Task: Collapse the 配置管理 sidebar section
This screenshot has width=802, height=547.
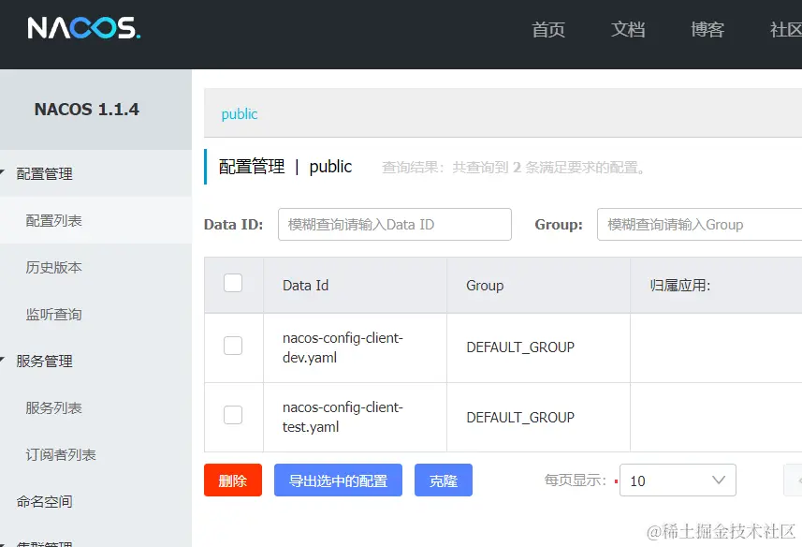Action: (x=45, y=173)
